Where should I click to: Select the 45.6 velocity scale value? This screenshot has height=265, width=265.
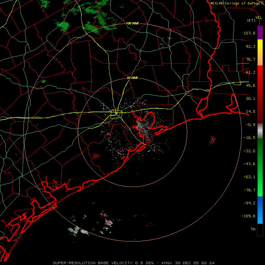pos(251,85)
